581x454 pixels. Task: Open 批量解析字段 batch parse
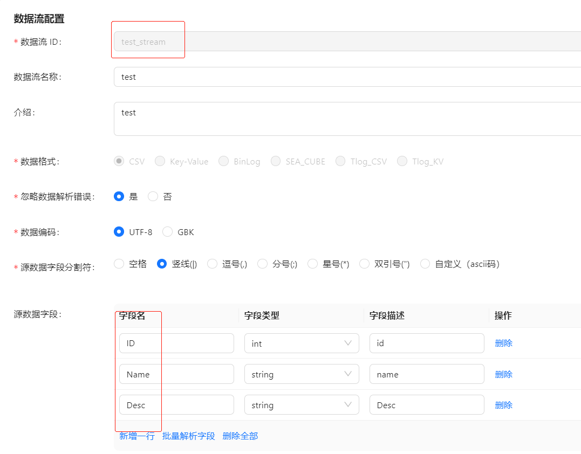click(x=188, y=436)
